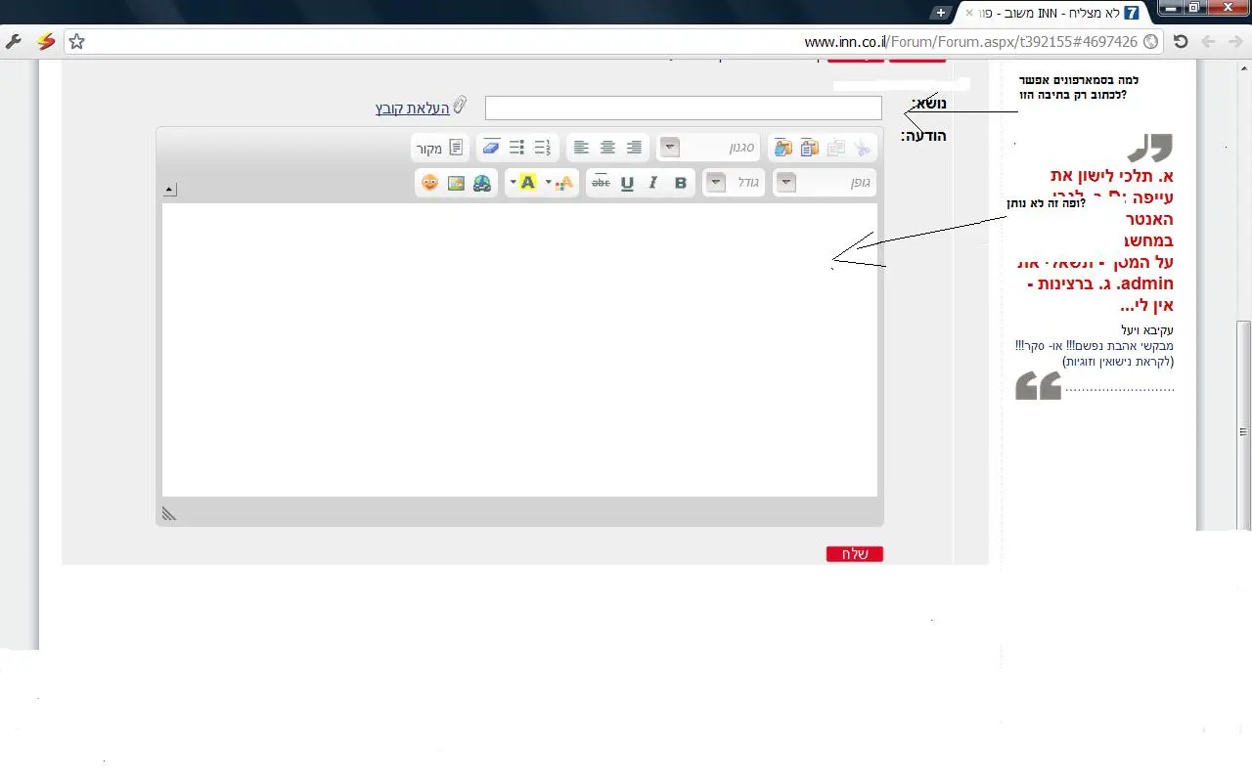Insert a smiley emoticon in the editor
1252x782 pixels.
click(429, 183)
